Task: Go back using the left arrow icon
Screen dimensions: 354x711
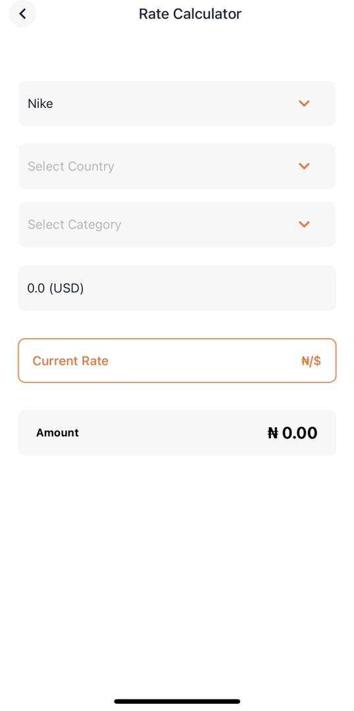Action: coord(22,14)
